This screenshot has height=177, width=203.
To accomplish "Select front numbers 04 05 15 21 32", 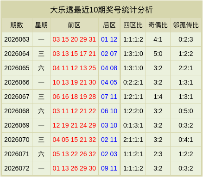I will pyautogui.click(x=74, y=140).
